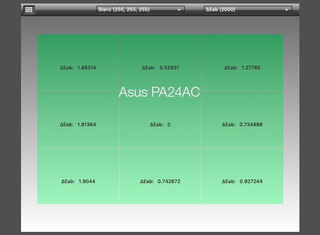Open the ΔEab (2000) metric dropdown
Screen dimensions: 320x235
(248, 9)
